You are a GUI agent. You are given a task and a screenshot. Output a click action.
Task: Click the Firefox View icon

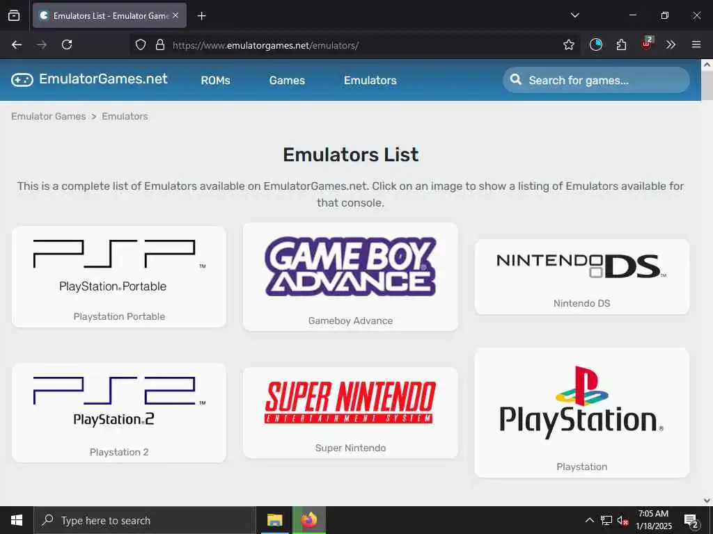14,15
